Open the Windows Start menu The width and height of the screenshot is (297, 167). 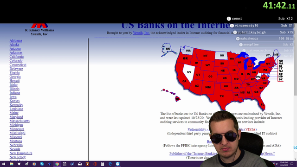click(4, 164)
